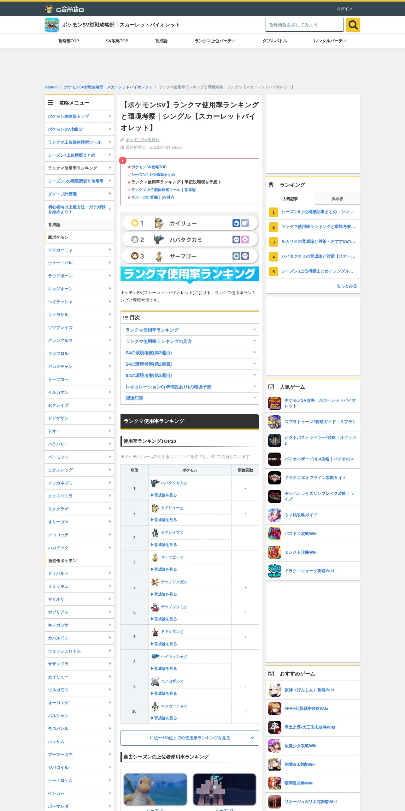Open ダメージ計算機｜SV対応 link in info box
The height and width of the screenshot is (811, 405).
point(152,197)
